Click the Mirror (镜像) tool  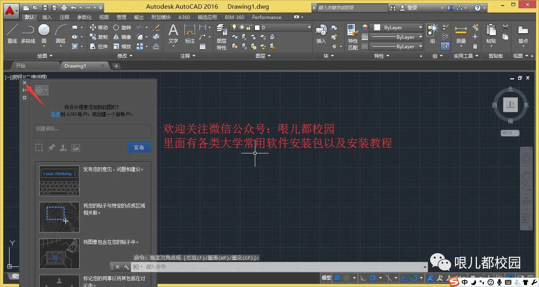122,37
